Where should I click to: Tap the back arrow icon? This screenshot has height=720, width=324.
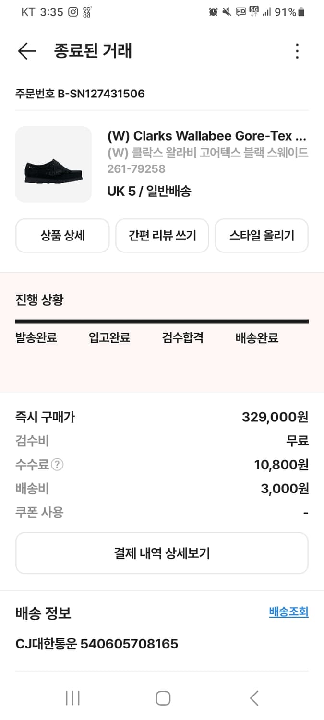(x=26, y=51)
